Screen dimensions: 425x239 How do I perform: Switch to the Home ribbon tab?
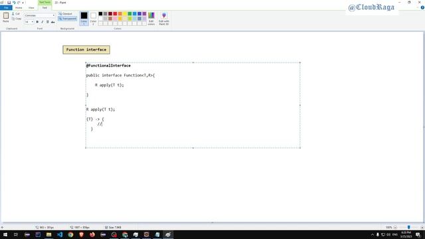(x=19, y=7)
